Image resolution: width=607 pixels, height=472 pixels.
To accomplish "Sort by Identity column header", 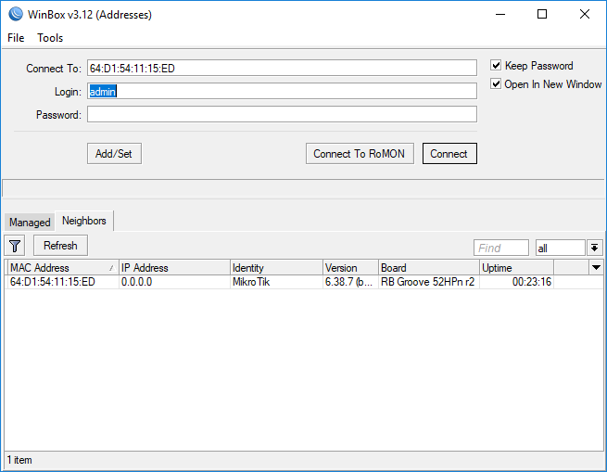I will pos(276,268).
